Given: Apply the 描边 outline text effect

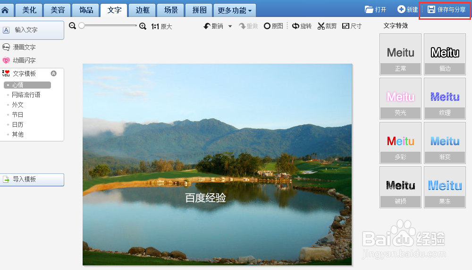Looking at the screenshot, I should tap(445, 54).
